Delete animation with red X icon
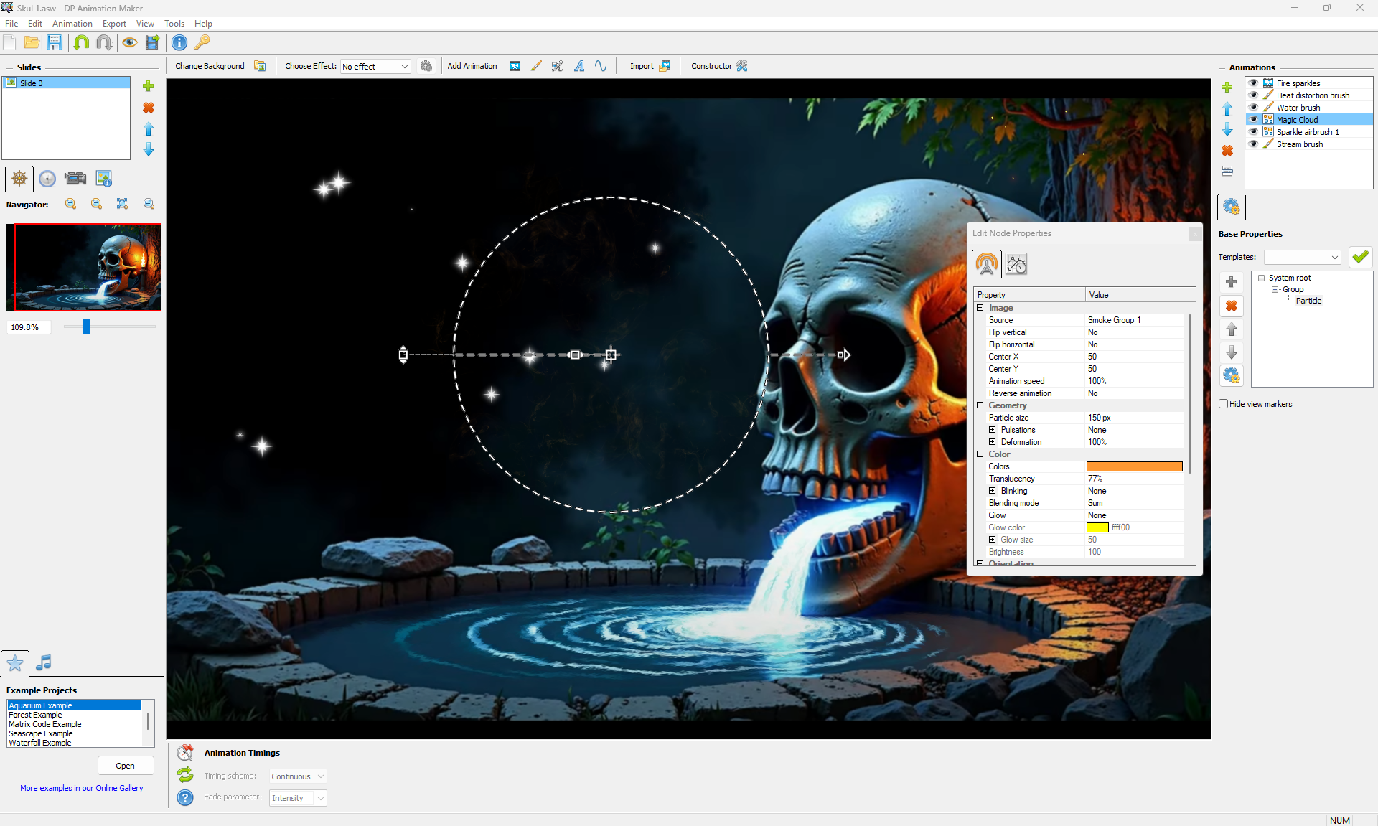 pos(1227,151)
